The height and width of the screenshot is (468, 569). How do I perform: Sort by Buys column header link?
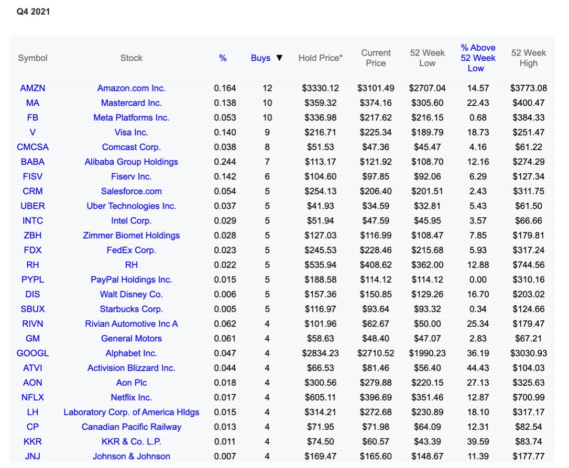point(260,58)
